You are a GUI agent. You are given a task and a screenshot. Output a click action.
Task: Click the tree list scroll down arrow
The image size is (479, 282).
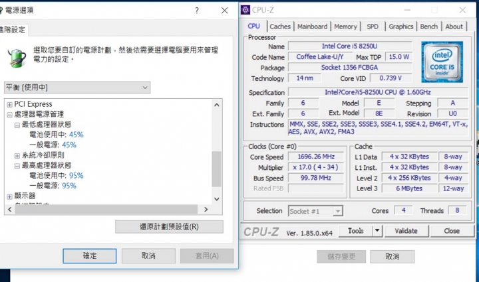(x=217, y=199)
